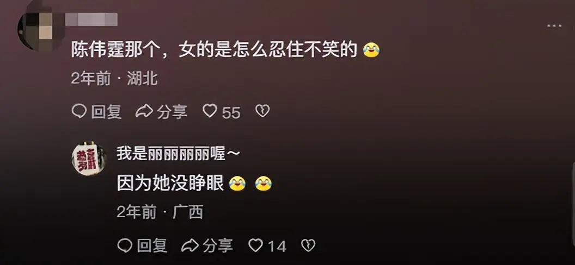Click the 分享 text under top comment

point(172,111)
